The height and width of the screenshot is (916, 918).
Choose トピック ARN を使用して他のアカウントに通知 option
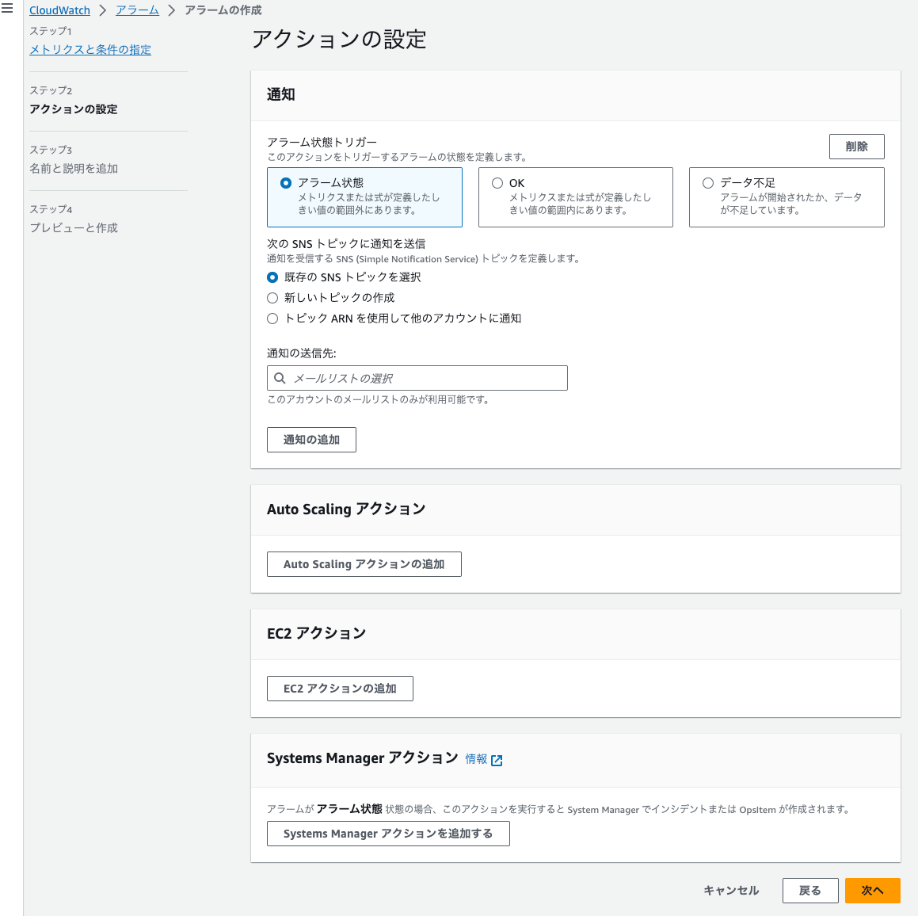[x=272, y=319]
